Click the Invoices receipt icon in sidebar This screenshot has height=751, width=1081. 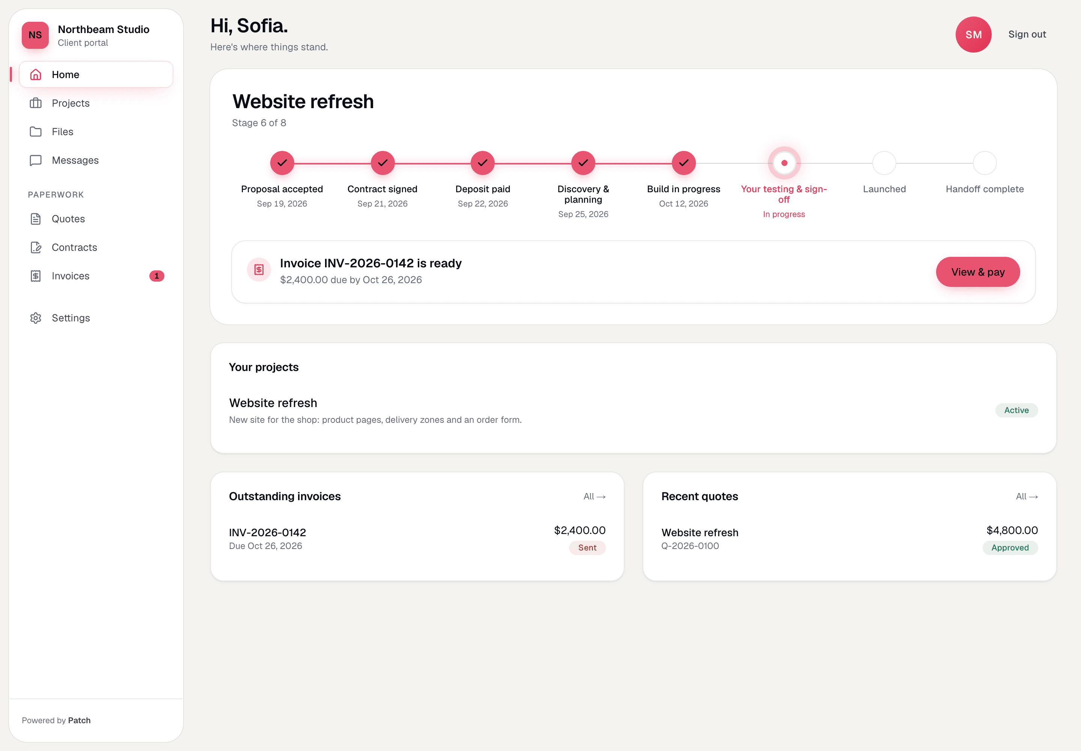[36, 276]
